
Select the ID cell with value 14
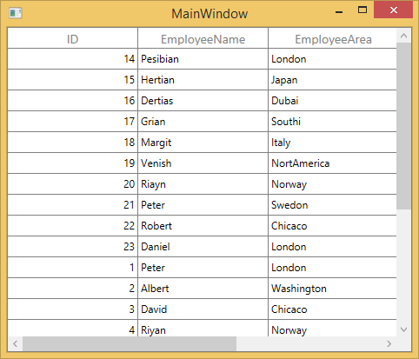click(x=73, y=59)
